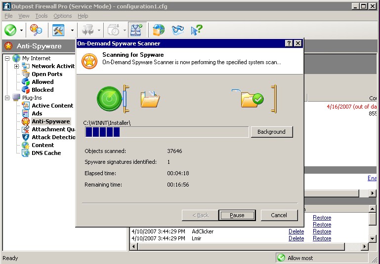
Task: Click the grayed clock log filter icon
Action: [114, 30]
